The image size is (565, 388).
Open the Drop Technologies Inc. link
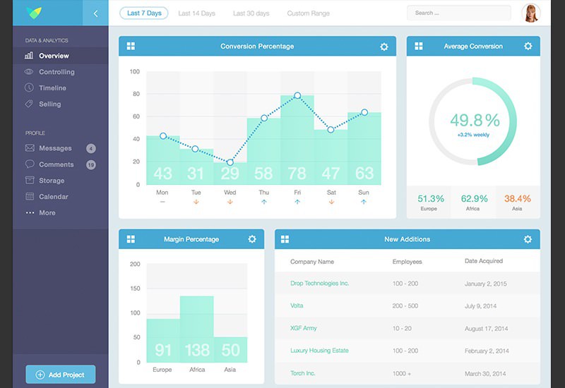(319, 284)
